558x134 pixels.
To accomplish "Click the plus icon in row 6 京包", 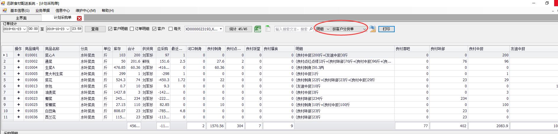I will point(19,86).
